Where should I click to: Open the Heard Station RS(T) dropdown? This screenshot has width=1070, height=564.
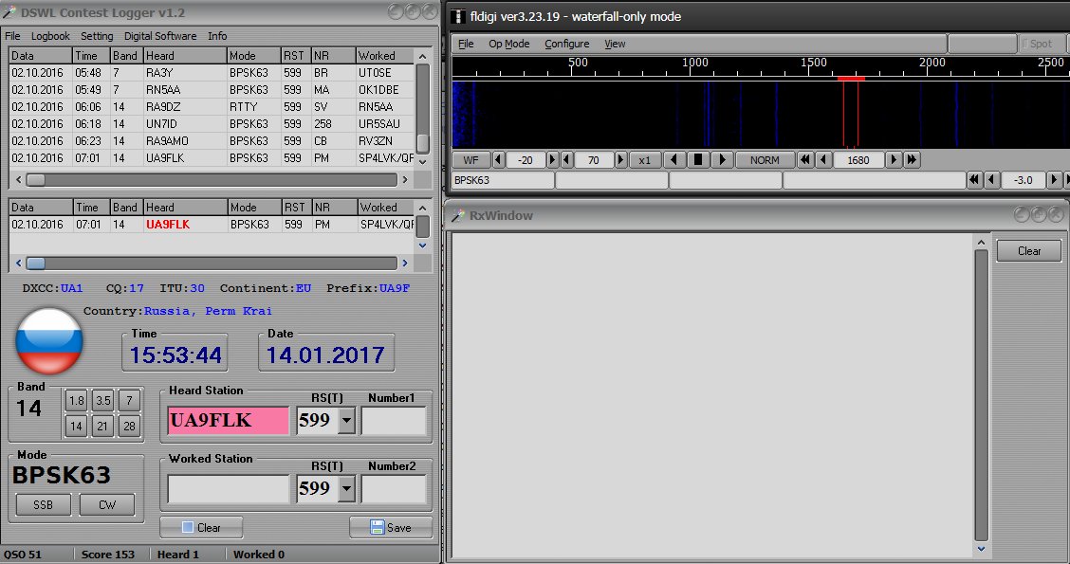[x=345, y=420]
